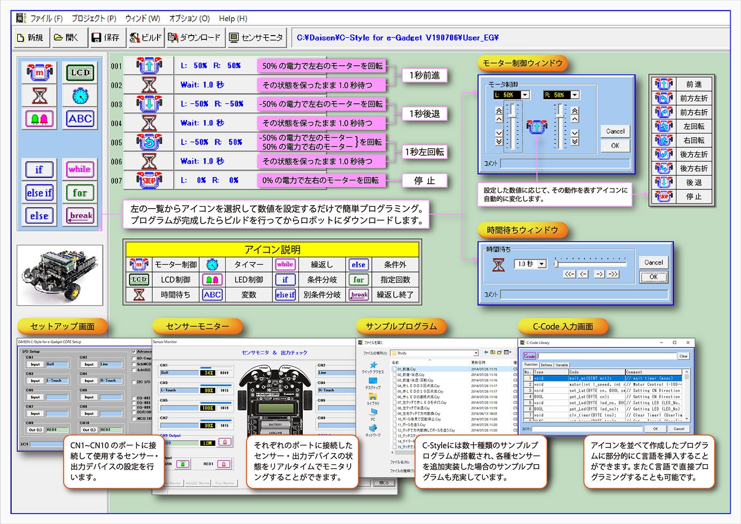Toggle the Advance checkbox in Setup window

tap(134, 352)
